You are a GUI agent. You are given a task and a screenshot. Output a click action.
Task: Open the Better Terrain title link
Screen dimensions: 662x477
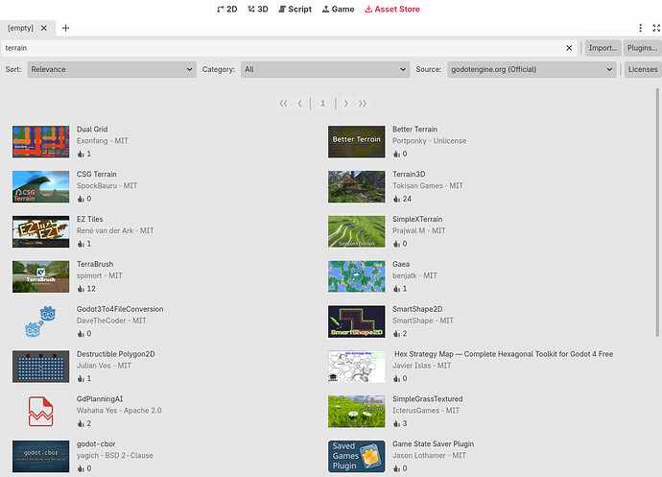click(415, 130)
